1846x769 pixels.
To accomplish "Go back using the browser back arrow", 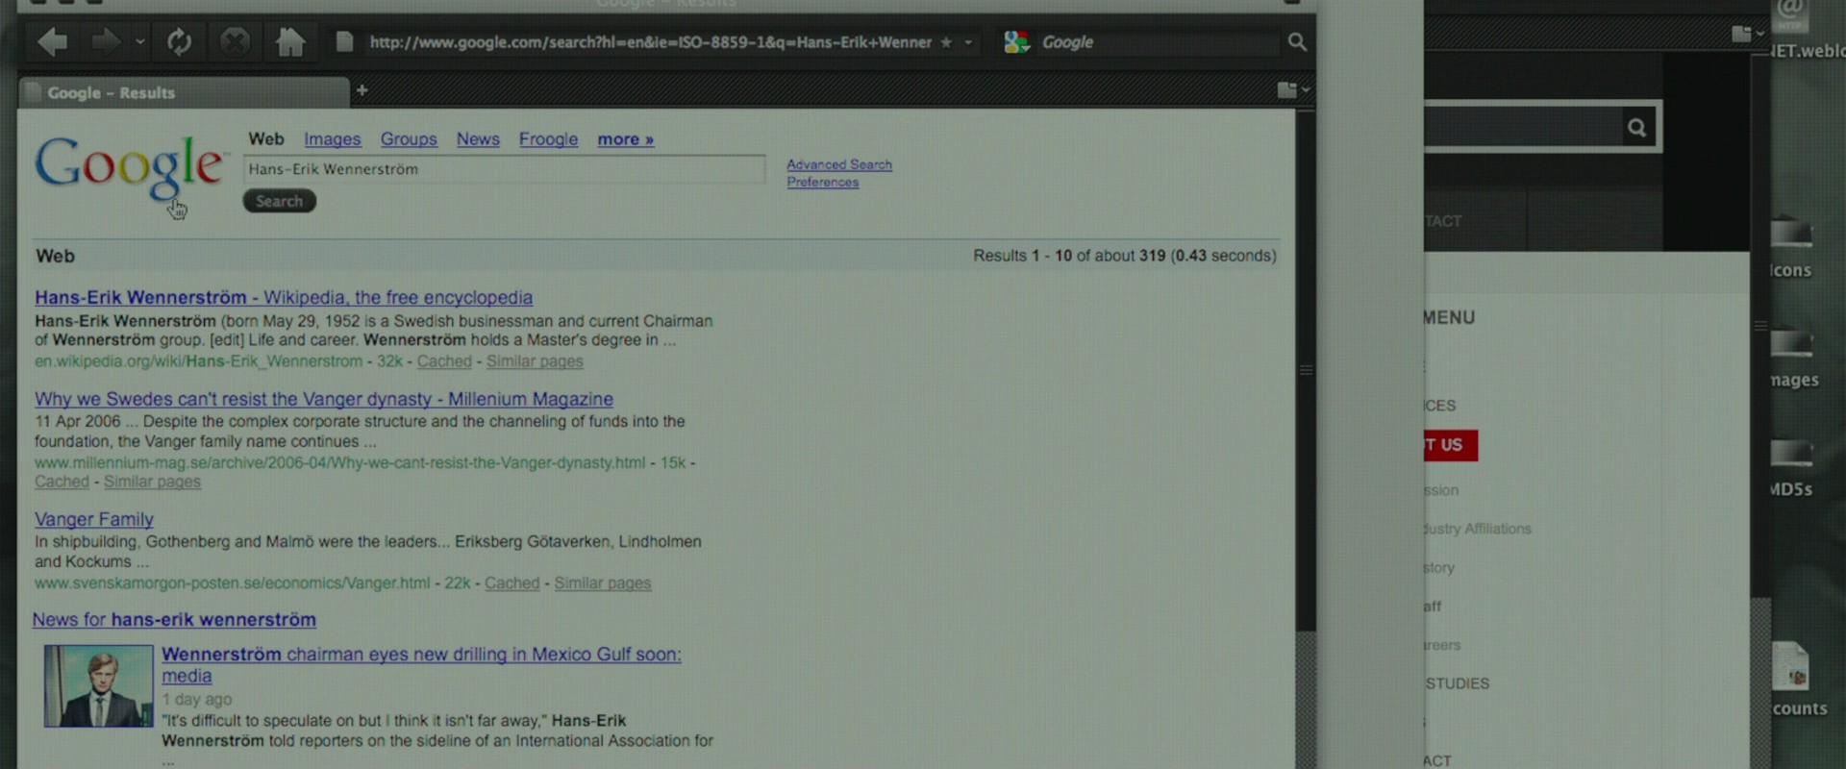I will point(53,41).
